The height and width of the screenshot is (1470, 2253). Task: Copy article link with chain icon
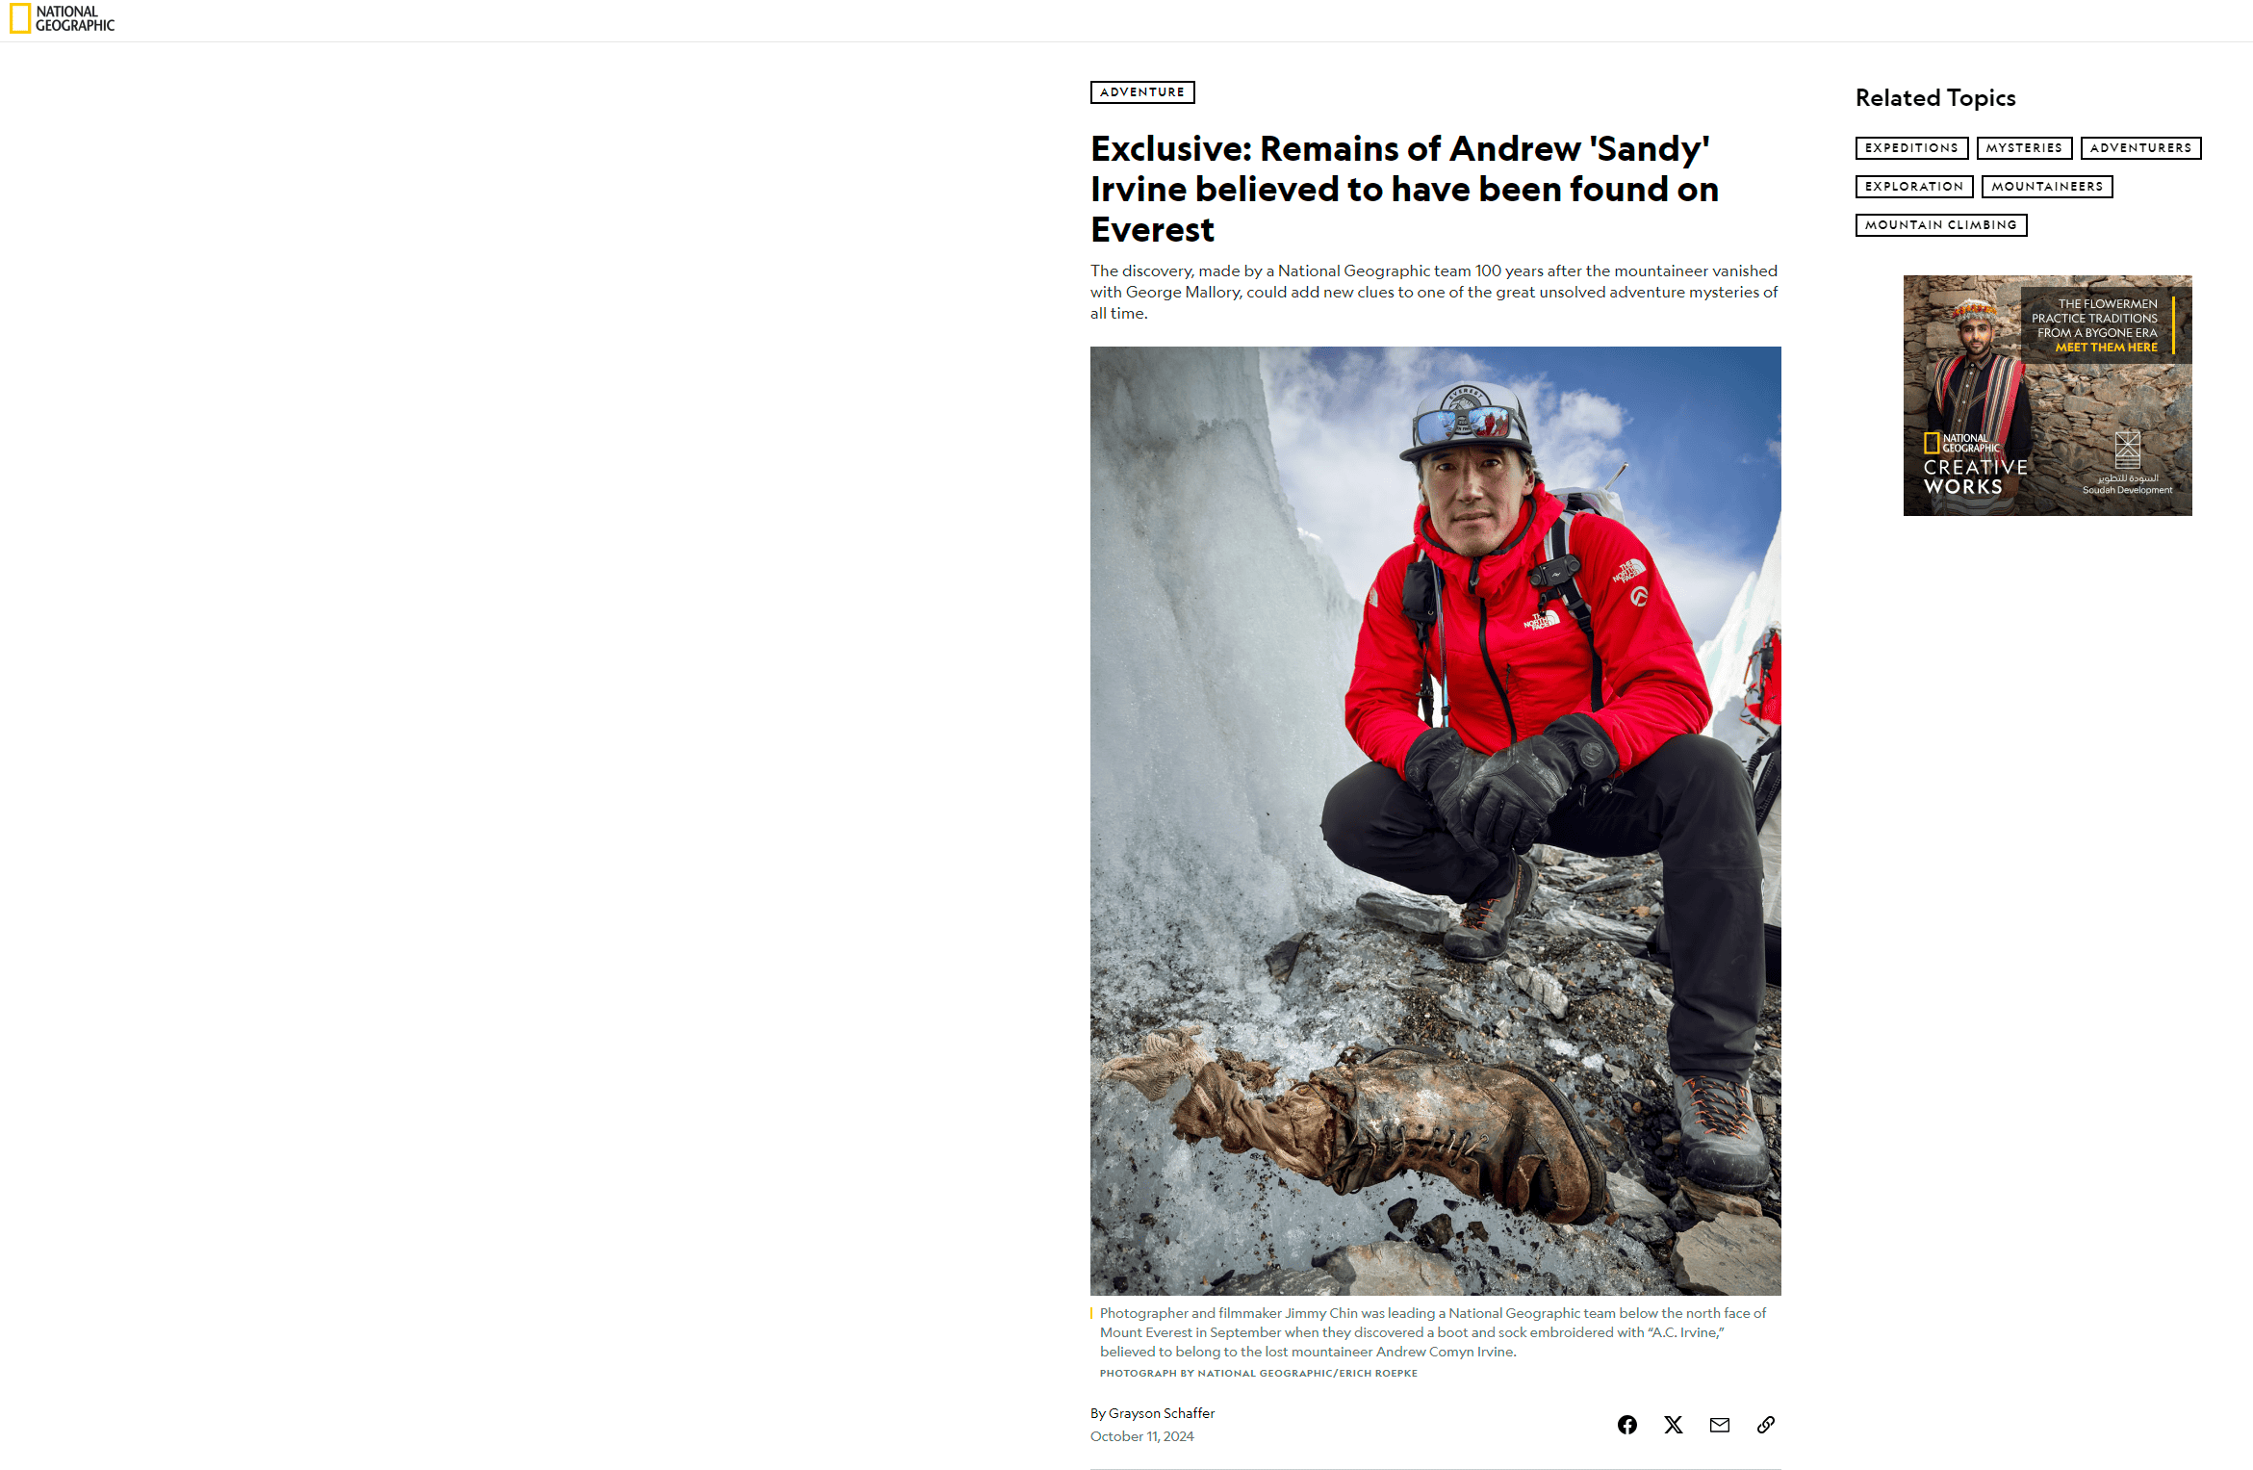tap(1766, 1425)
